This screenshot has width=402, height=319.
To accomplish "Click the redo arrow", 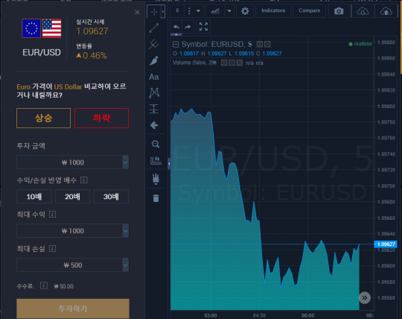I will 188,27.
